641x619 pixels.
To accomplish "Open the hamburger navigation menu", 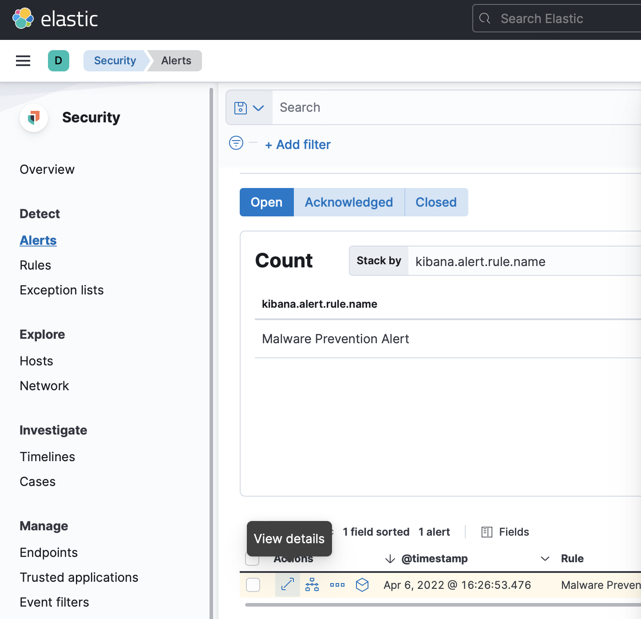I will (23, 61).
